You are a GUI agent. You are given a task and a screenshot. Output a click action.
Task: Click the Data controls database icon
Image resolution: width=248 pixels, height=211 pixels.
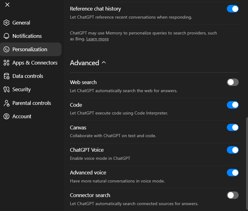(x=7, y=76)
